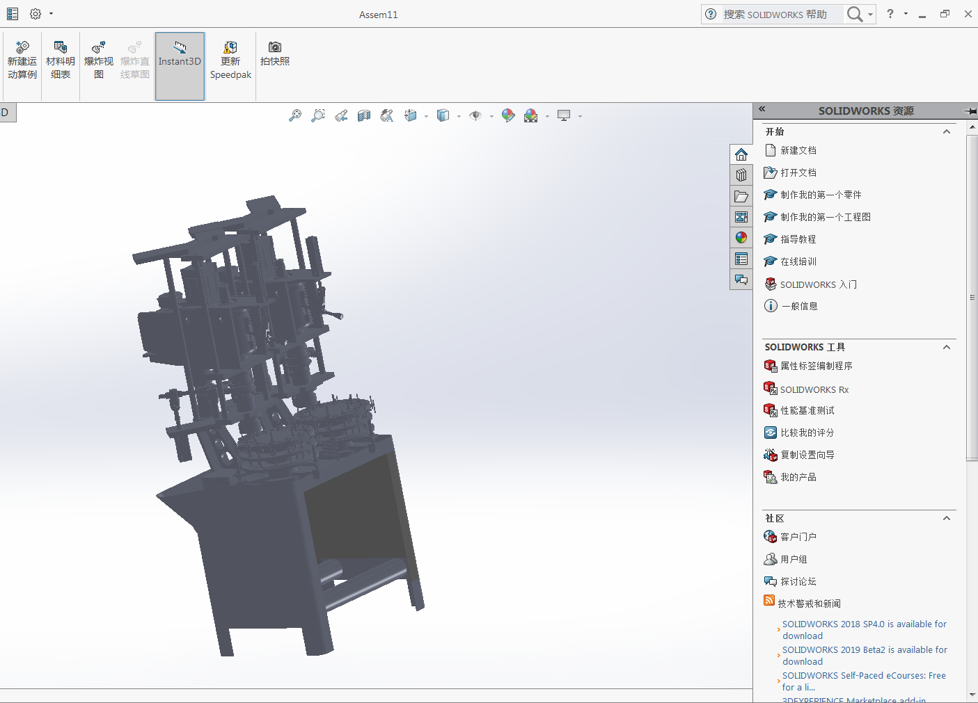Screen dimensions: 978x703
Task: Open the Display Style dropdown arrow
Action: click(x=459, y=116)
